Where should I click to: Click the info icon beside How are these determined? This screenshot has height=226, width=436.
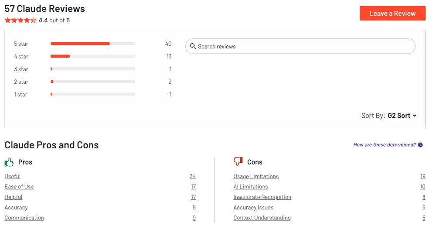420,145
